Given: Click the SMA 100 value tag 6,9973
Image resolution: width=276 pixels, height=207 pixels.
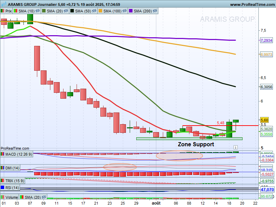Looking at the screenshot, I should click(x=266, y=55).
